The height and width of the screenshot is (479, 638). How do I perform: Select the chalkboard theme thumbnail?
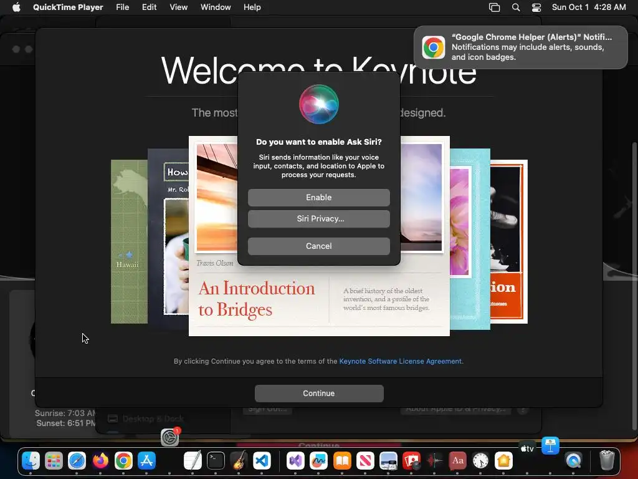[168, 239]
